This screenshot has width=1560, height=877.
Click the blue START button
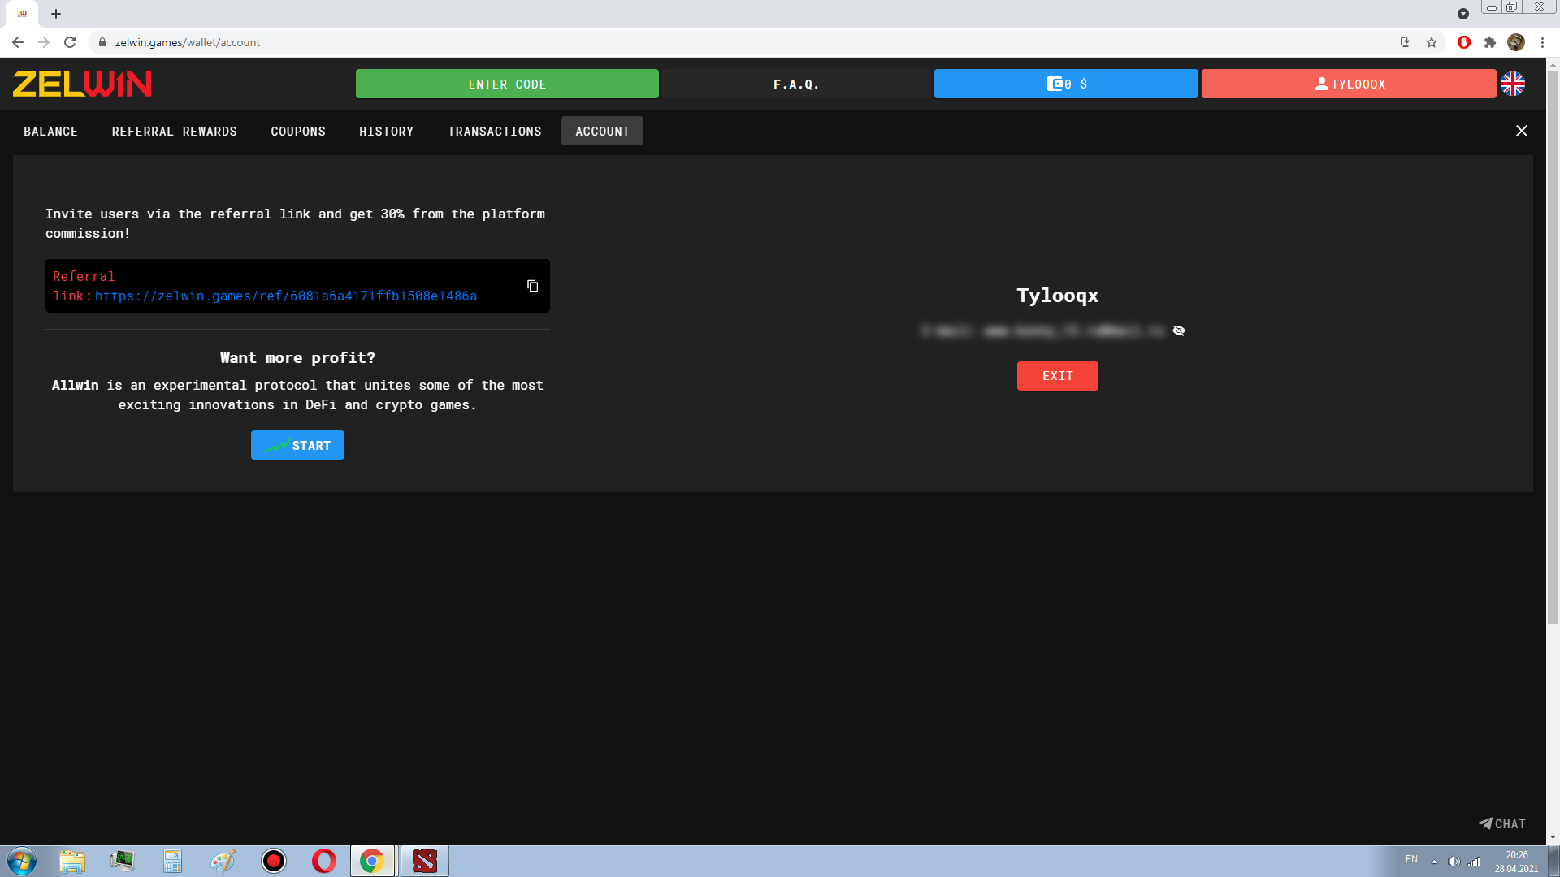click(x=297, y=445)
